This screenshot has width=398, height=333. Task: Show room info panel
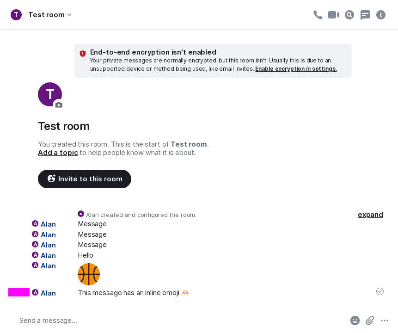[x=381, y=15]
